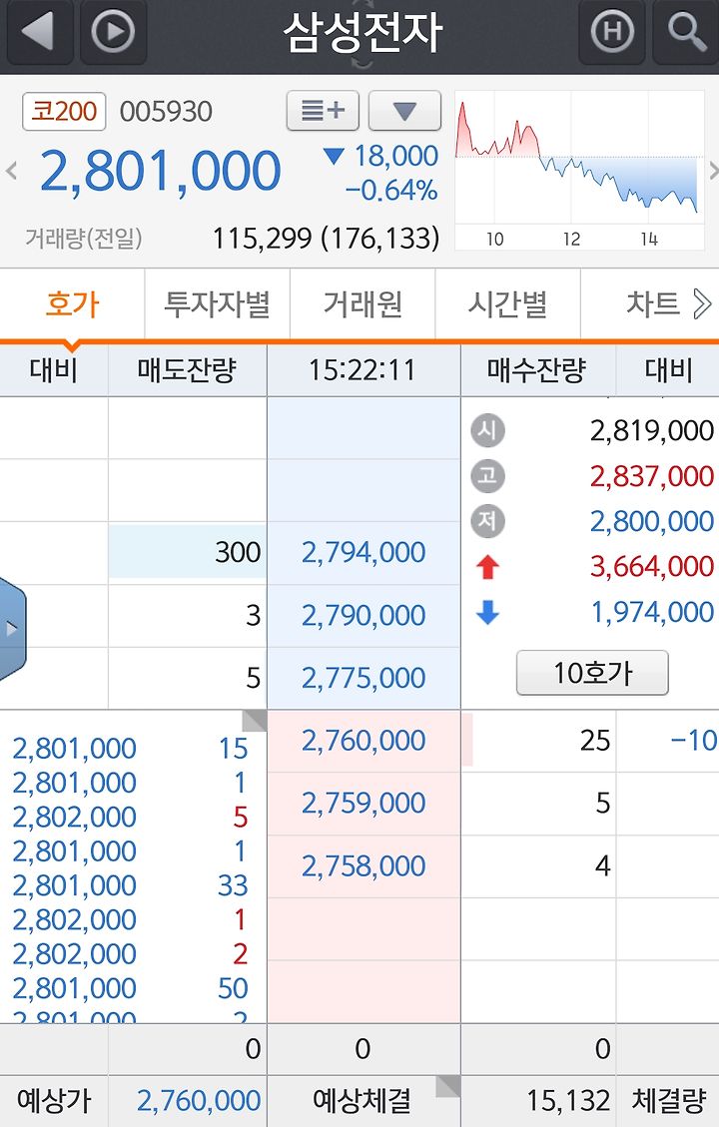Tap the 매수잔량 column header
The height and width of the screenshot is (1127, 719).
tap(537, 370)
